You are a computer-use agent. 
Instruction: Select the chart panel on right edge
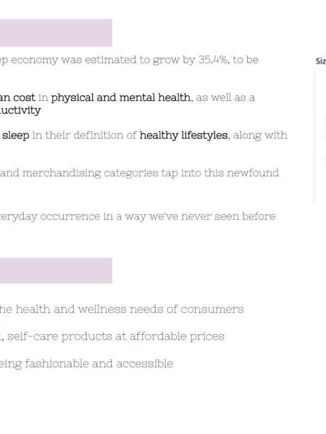[321, 138]
